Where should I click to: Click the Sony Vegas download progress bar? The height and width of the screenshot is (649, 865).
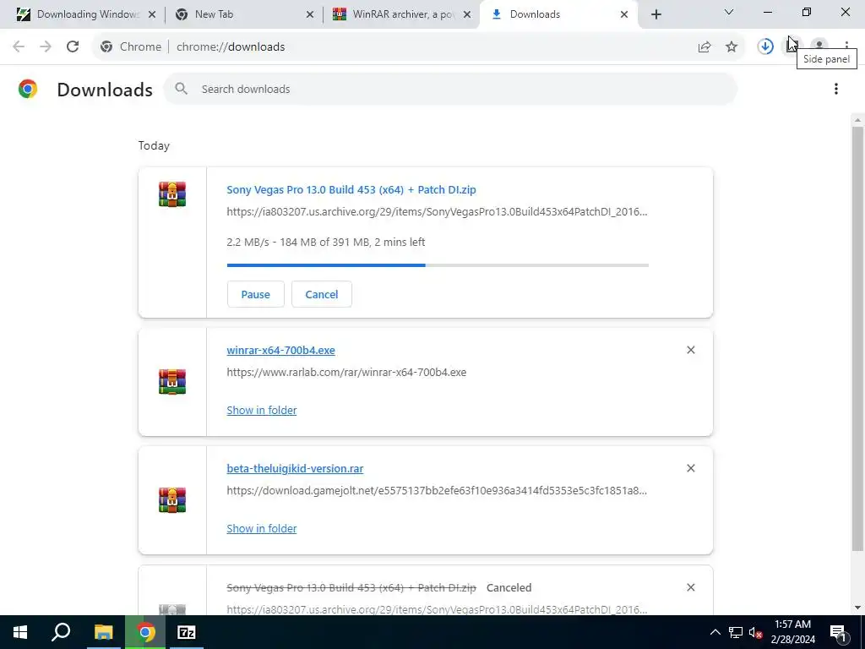pyautogui.click(x=438, y=265)
